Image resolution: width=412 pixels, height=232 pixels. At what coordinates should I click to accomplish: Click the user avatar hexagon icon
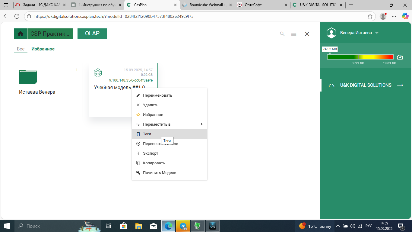coord(331,33)
